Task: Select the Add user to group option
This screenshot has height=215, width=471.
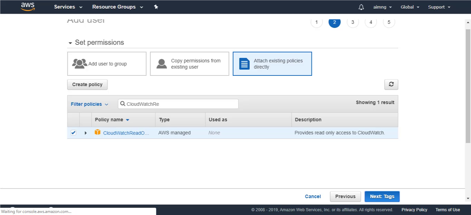Action: (x=107, y=64)
